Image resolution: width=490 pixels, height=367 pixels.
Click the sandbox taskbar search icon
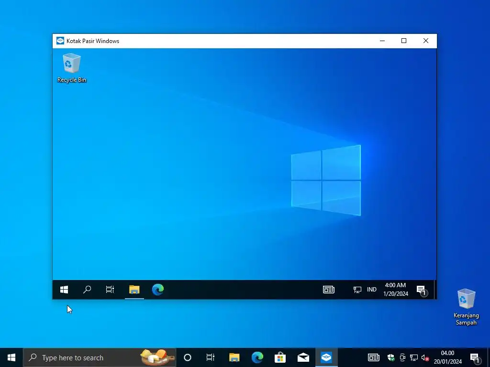87,290
